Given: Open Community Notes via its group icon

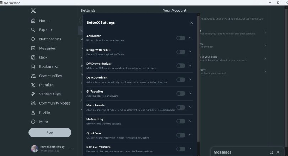Looking at the screenshot, I should click(33, 103).
